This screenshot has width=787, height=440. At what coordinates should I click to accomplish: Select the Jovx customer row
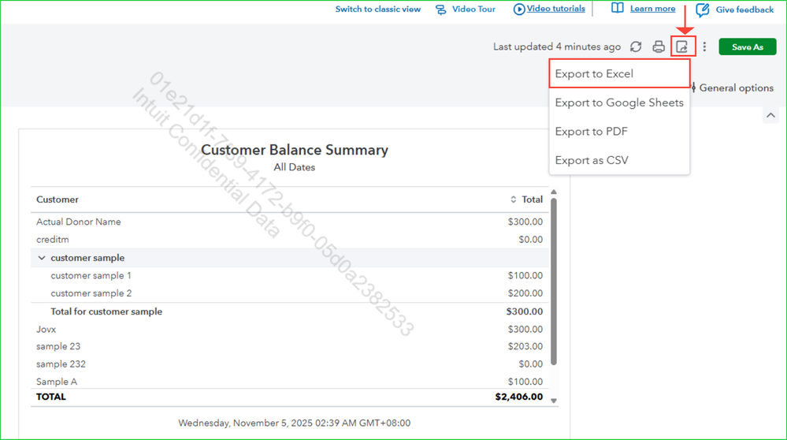(x=290, y=329)
